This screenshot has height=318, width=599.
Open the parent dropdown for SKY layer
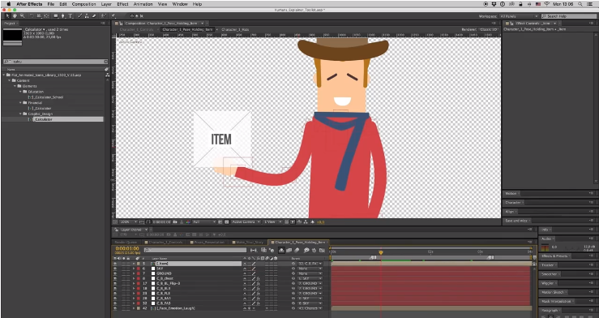pyautogui.click(x=310, y=269)
